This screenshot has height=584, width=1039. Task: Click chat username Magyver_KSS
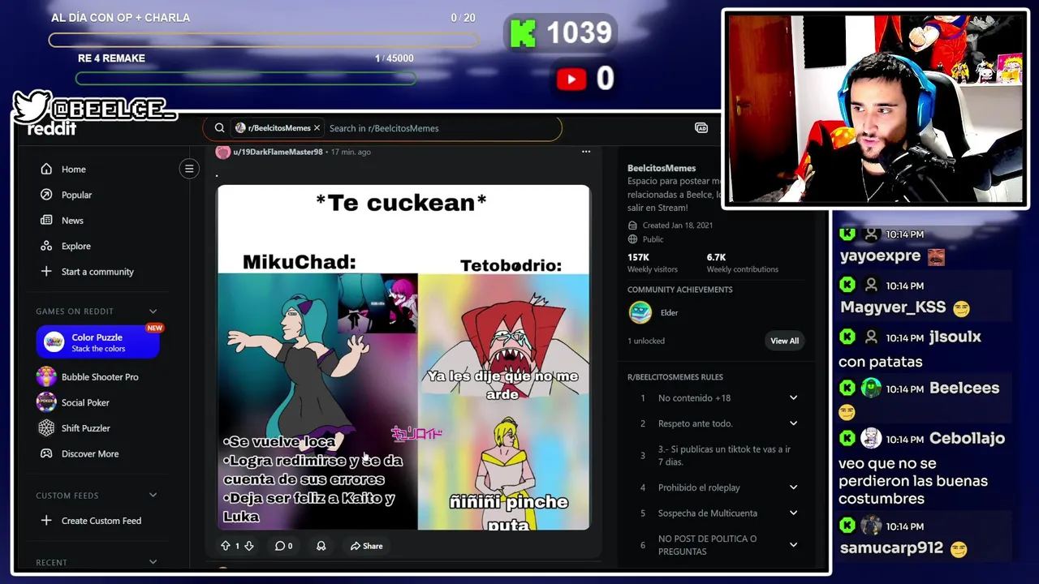[893, 307]
